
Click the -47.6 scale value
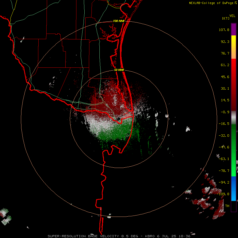coord(224,147)
